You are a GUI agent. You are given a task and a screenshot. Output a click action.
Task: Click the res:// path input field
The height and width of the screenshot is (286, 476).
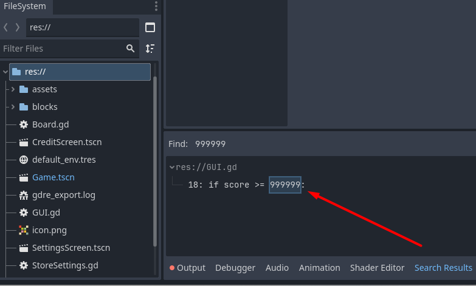(x=82, y=27)
